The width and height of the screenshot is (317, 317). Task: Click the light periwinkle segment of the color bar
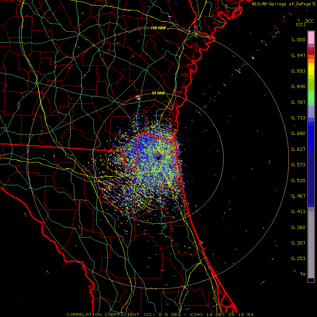click(311, 112)
